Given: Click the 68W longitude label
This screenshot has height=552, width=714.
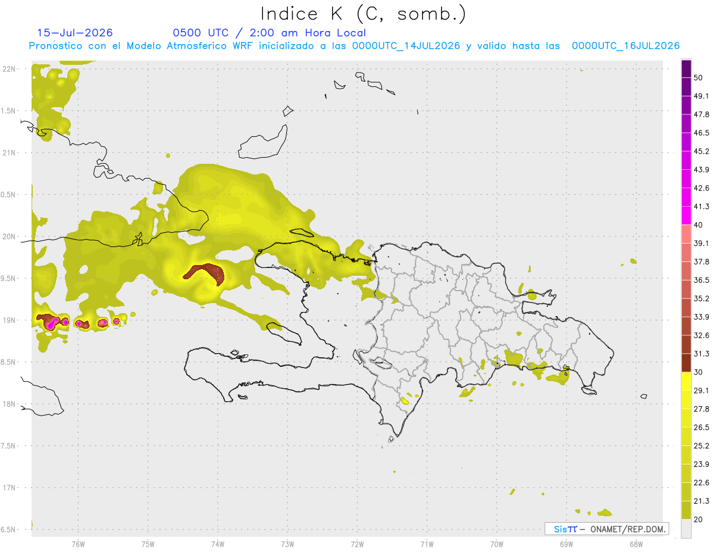Looking at the screenshot, I should pos(636,544).
